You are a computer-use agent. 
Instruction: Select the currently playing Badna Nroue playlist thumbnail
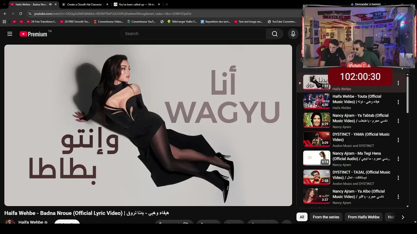[x=316, y=82]
